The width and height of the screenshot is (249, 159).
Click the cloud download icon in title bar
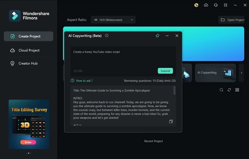click(x=206, y=5)
